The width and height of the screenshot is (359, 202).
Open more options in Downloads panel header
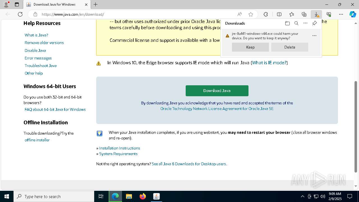(305, 23)
